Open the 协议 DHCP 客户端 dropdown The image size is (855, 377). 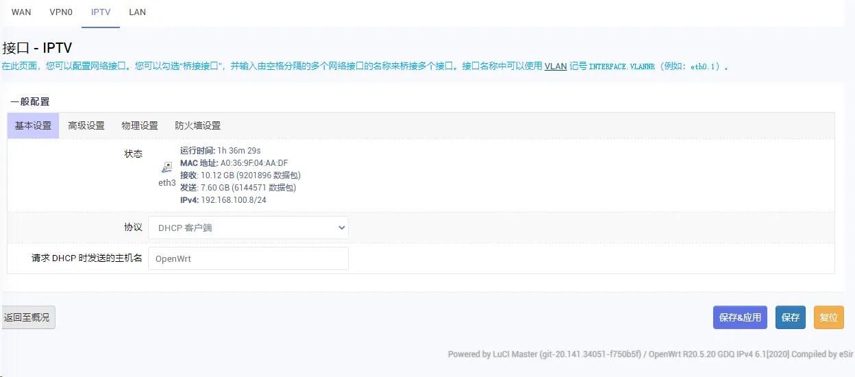[x=248, y=228]
